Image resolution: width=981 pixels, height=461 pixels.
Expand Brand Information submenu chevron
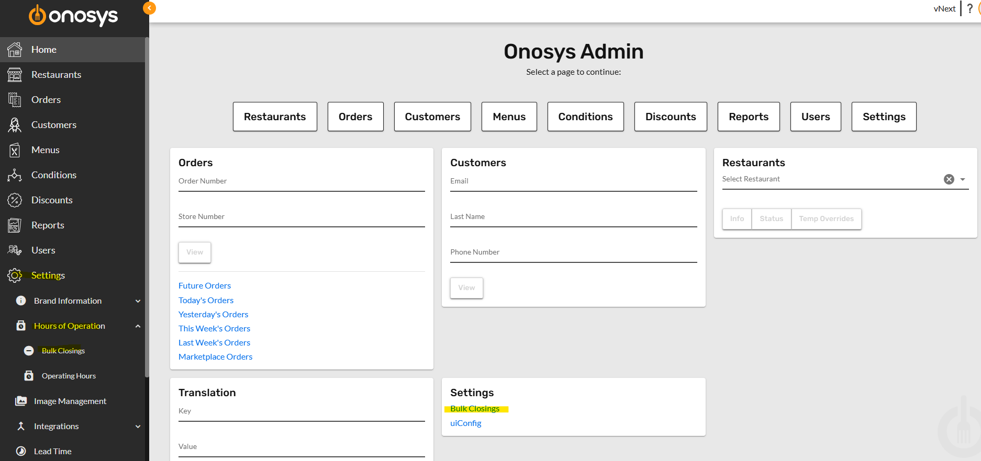pyautogui.click(x=138, y=301)
